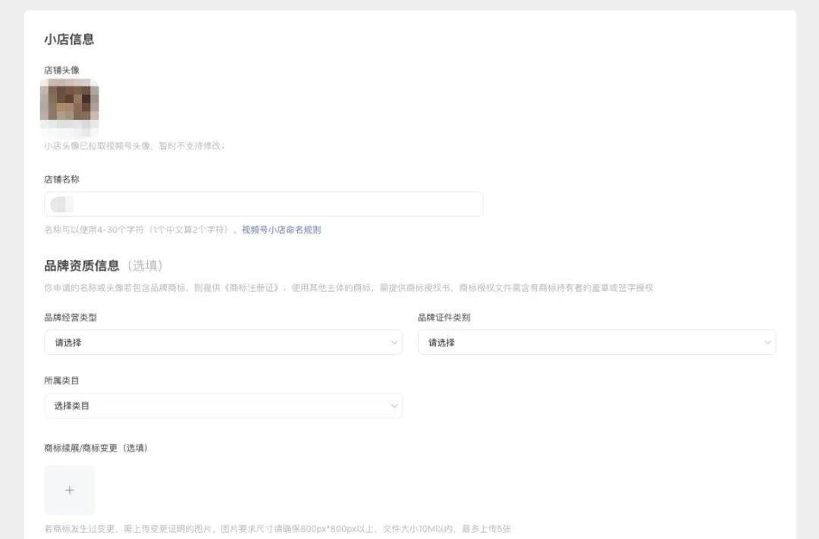Screen dimensions: 819x539
Task: Select the 请选择 placeholder under 品牌经营类型
Action: (x=68, y=343)
